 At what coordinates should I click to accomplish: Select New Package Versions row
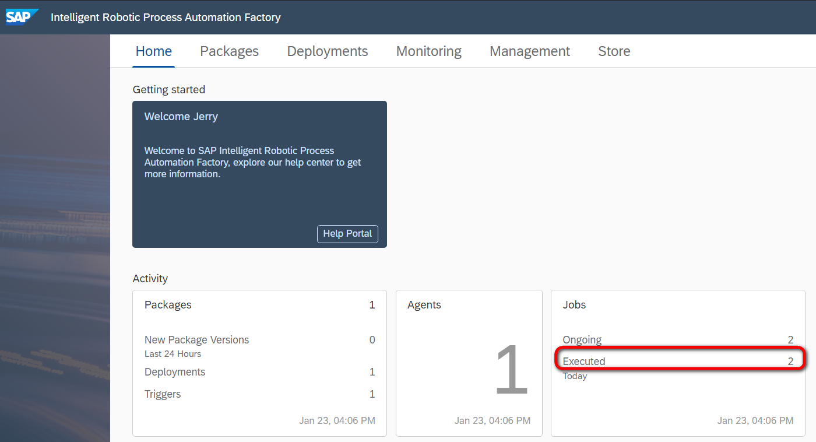[259, 345]
